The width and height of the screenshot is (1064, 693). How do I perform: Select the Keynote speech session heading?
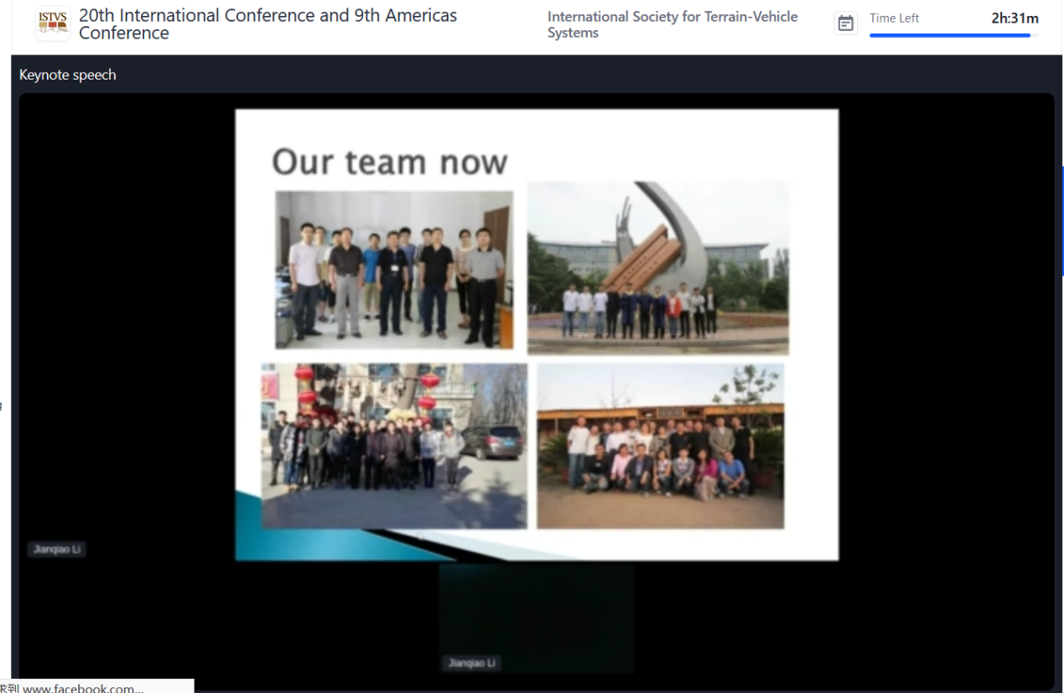tap(68, 75)
